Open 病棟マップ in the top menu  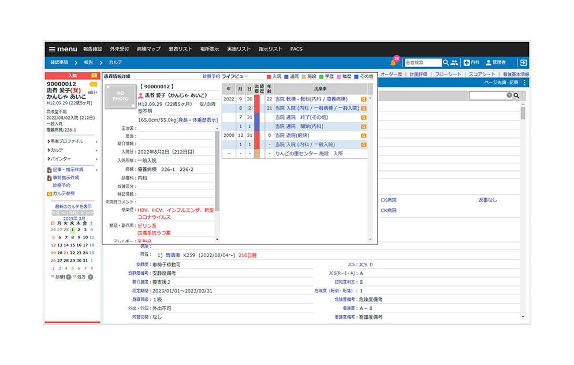click(x=148, y=49)
